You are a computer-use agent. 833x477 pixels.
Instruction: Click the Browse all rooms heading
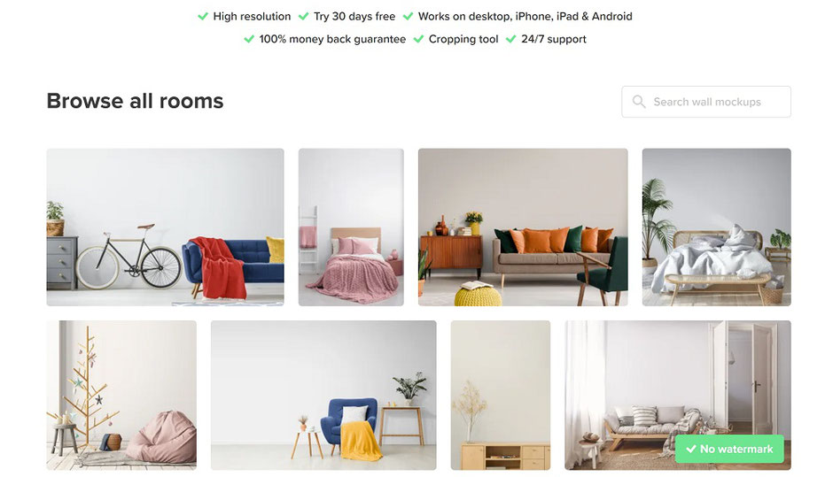pos(135,101)
